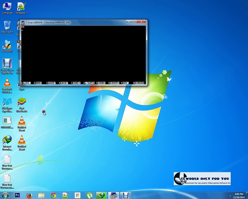Screen dimensions: 248x199
Task: Click the 6 ,"LPT1 function key label
Action: tap(89, 83)
